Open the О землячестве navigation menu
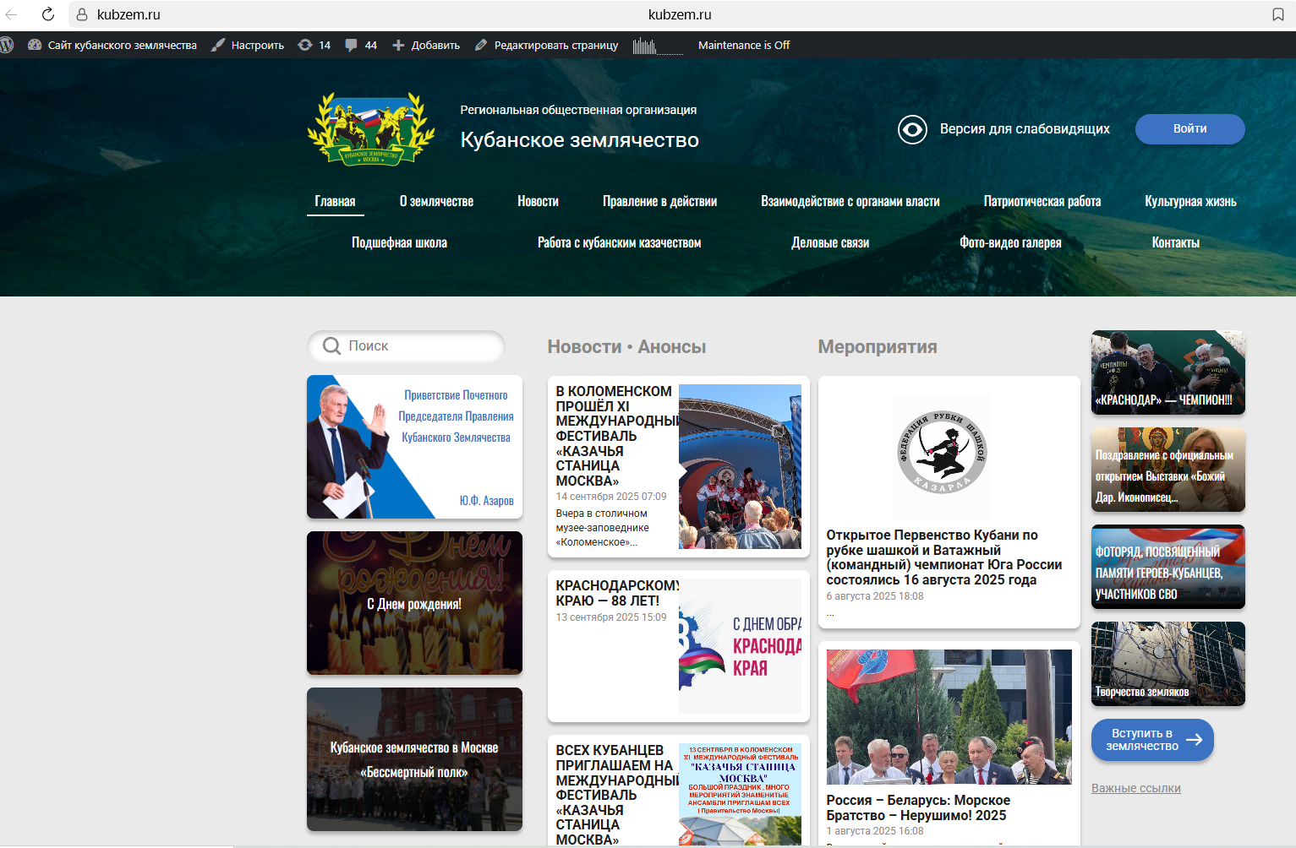The width and height of the screenshot is (1296, 848). pyautogui.click(x=436, y=201)
